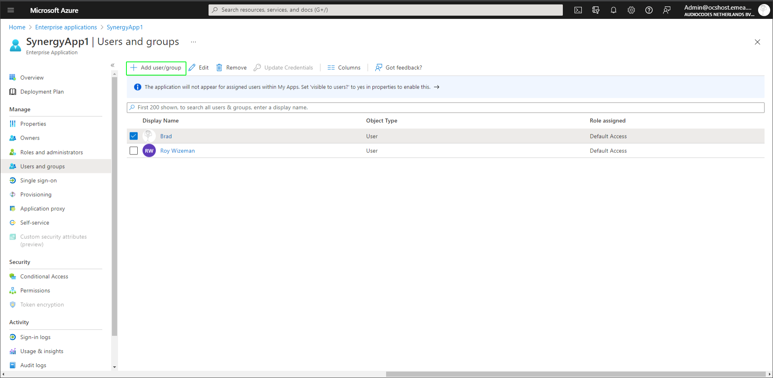Open the Admin@ocshost account menu
This screenshot has width=773, height=378.
coord(719,10)
